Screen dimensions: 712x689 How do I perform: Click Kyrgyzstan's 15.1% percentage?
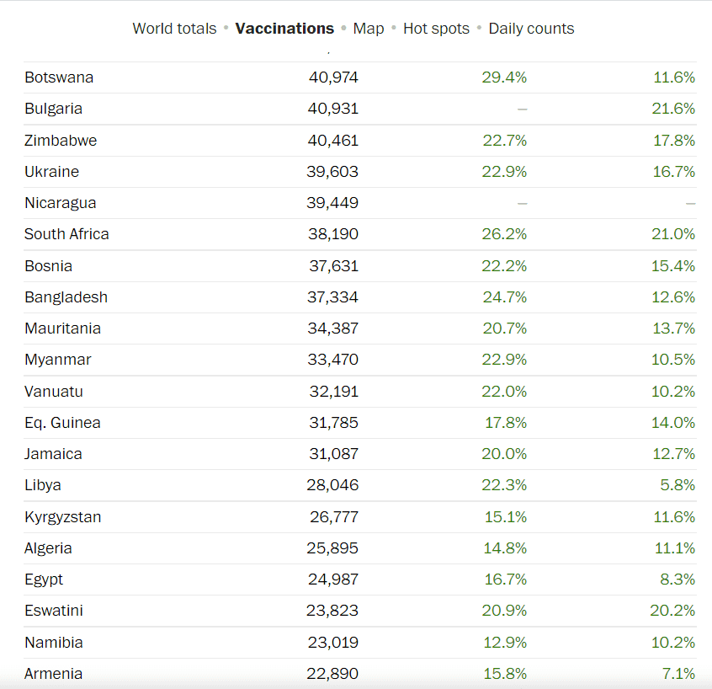click(505, 517)
